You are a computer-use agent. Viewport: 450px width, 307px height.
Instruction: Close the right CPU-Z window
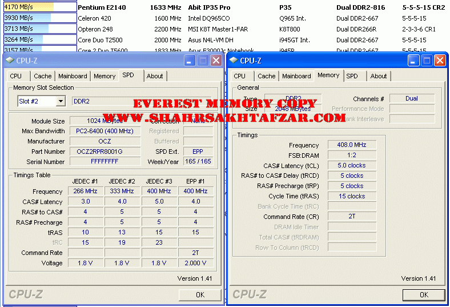click(x=440, y=61)
